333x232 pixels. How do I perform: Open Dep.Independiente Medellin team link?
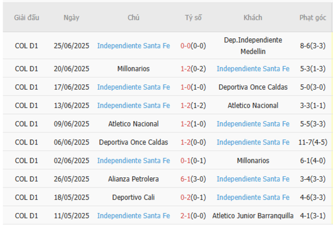(253, 46)
